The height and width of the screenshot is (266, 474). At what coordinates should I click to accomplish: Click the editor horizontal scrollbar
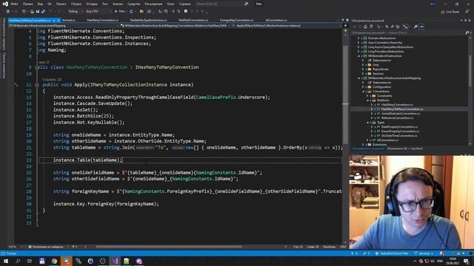[169, 247]
